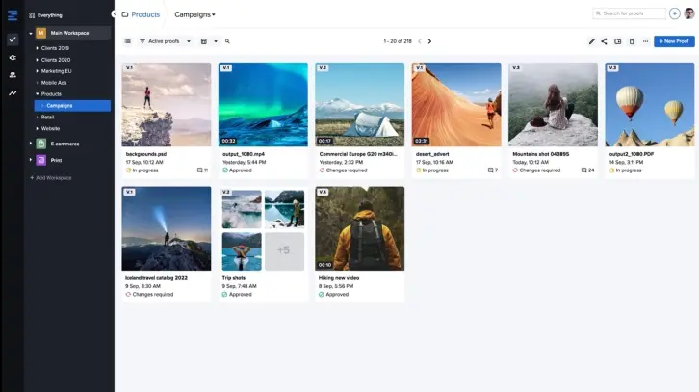Viewport: 699px width, 392px height.
Task: Select the Retail folder in sidebar
Action: pos(47,117)
